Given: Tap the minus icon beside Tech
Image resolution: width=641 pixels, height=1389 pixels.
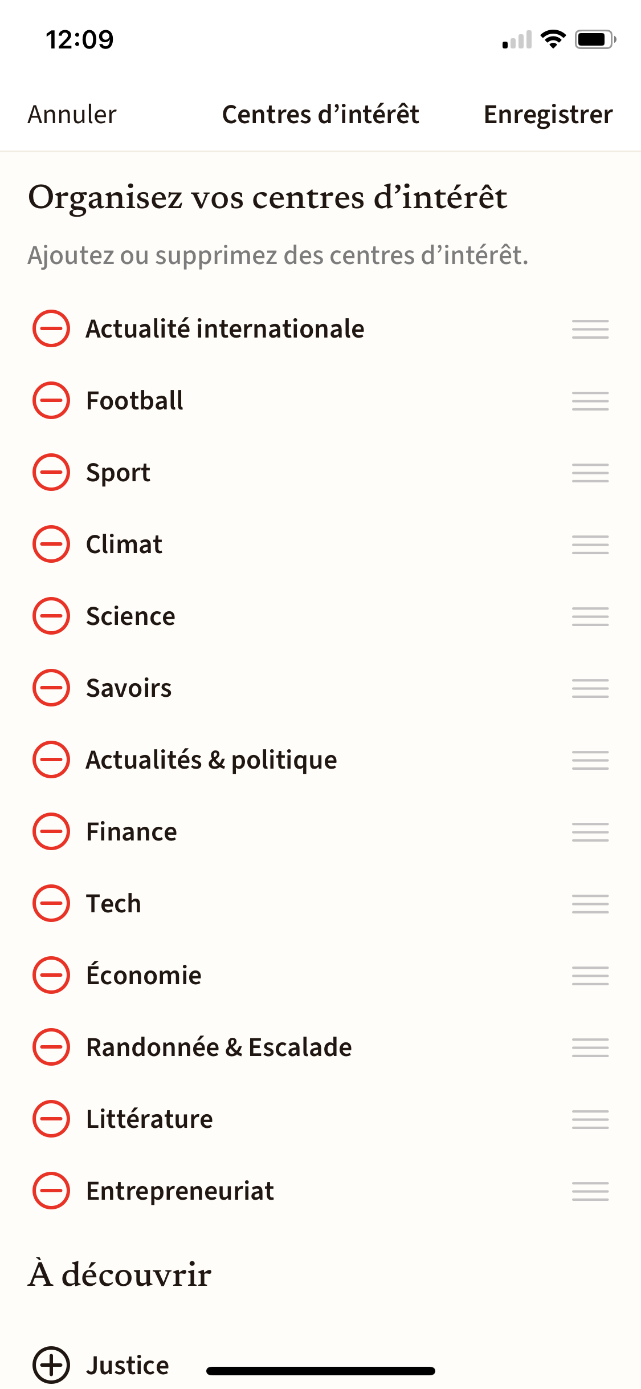Looking at the screenshot, I should click(51, 903).
